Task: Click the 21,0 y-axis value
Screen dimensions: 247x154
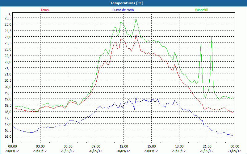Action: pyautogui.click(x=8, y=74)
